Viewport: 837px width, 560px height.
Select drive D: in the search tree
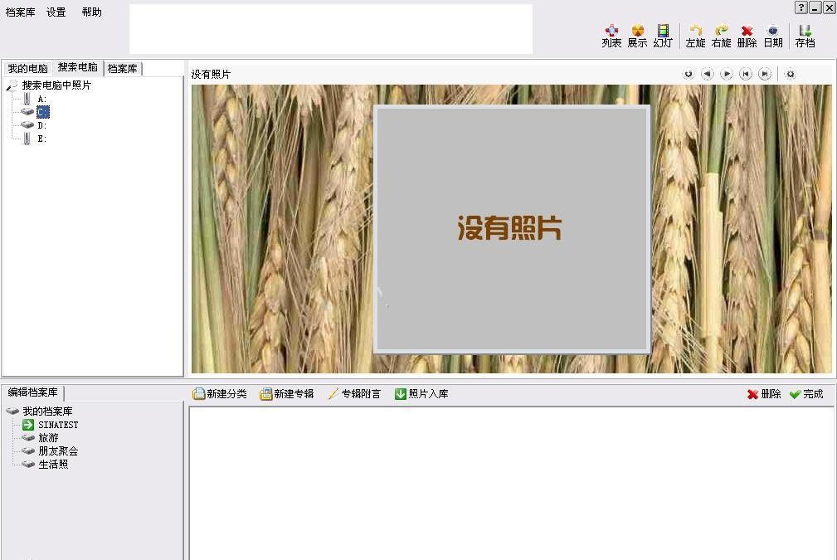41,125
